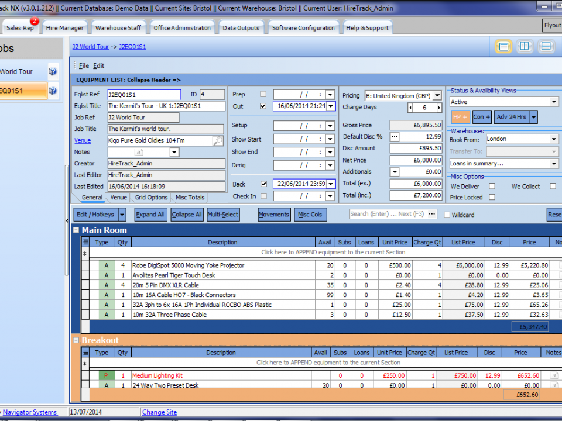Open the Breakout grid column selector icon

85,353
